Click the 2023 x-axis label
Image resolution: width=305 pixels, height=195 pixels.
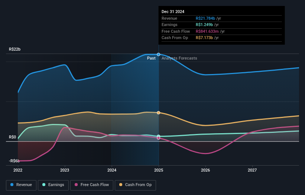(x=65, y=170)
